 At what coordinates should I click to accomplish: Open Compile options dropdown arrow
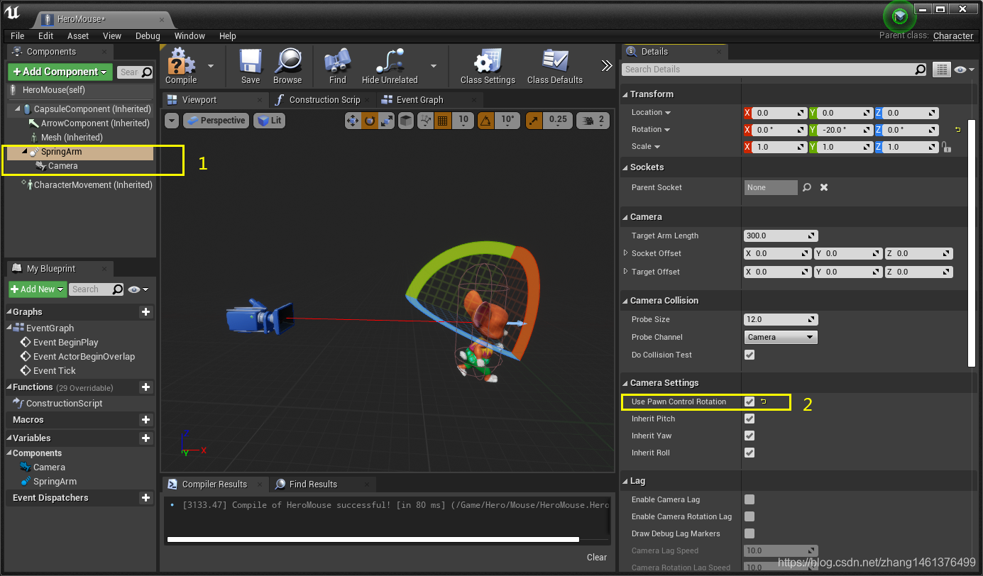click(x=211, y=65)
